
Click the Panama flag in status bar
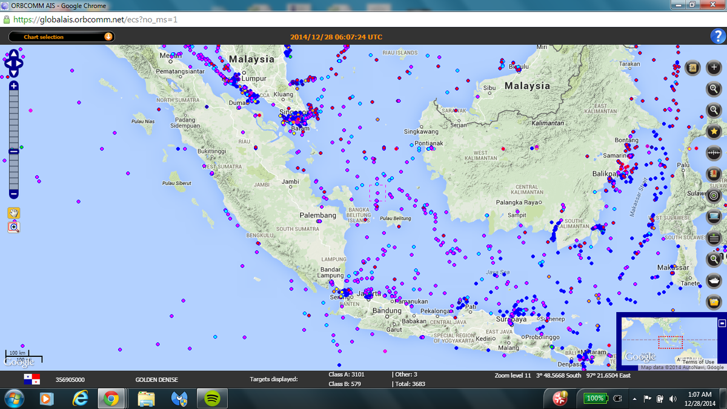(32, 379)
